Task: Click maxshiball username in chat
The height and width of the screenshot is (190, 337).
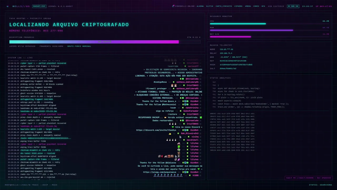Action: [193, 140]
